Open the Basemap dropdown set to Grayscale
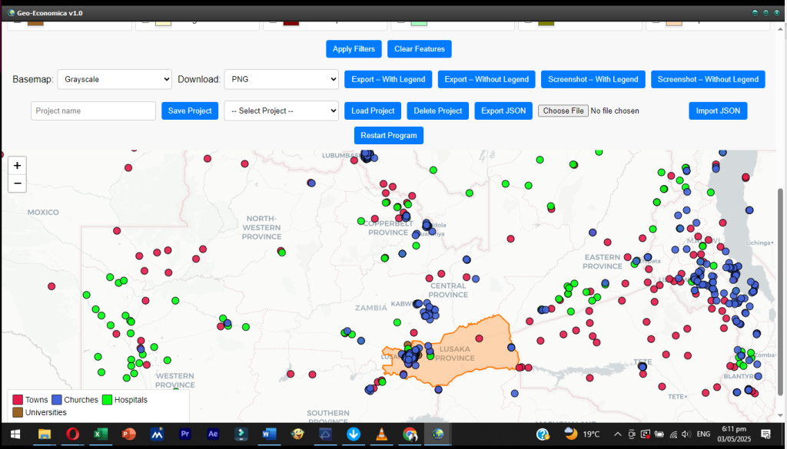Image resolution: width=787 pixels, height=449 pixels. pos(115,79)
